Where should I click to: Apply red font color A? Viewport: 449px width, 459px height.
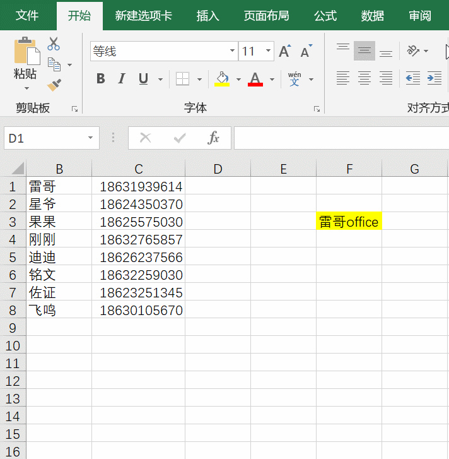255,79
